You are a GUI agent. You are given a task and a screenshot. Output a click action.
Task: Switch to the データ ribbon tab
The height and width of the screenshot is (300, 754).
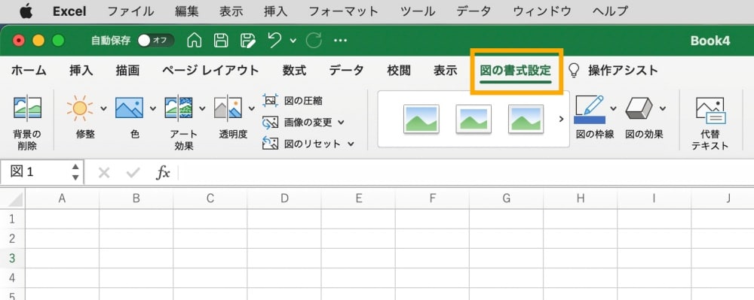346,71
